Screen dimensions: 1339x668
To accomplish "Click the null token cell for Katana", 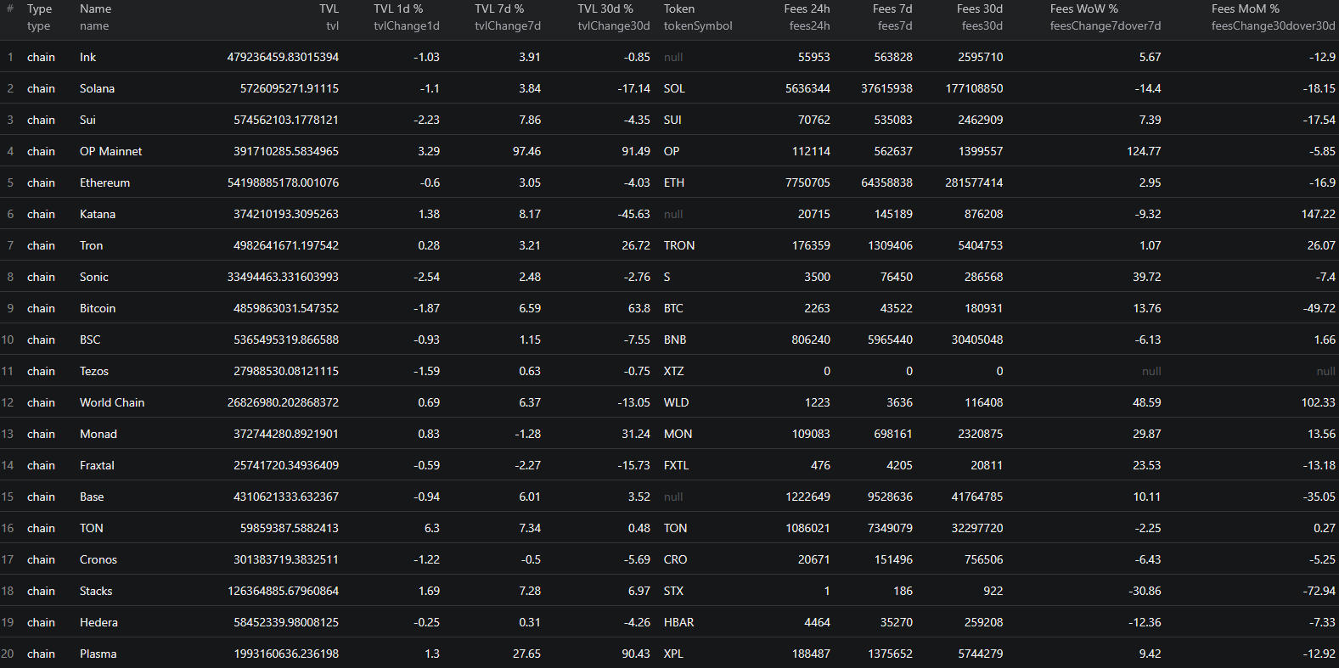I will click(673, 215).
